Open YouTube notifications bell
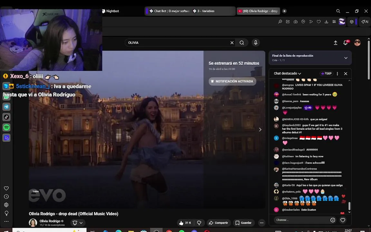Image resolution: width=371 pixels, height=232 pixels. [346, 43]
